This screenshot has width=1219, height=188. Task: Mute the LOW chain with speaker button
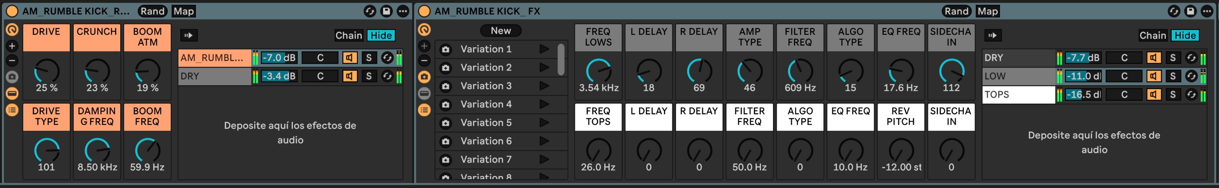click(1154, 76)
